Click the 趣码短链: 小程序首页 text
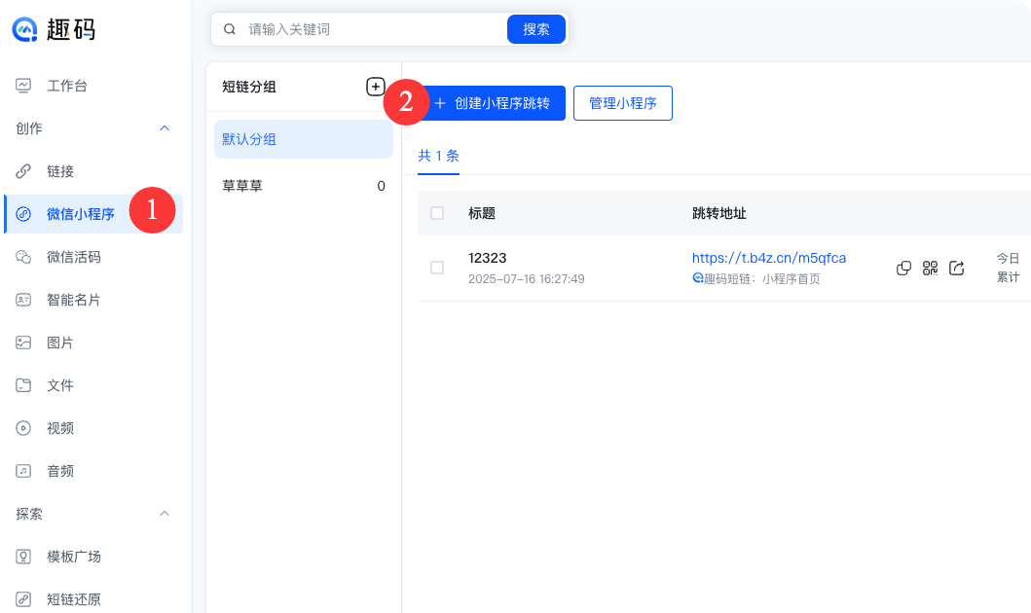The height and width of the screenshot is (613, 1031). coord(761,279)
